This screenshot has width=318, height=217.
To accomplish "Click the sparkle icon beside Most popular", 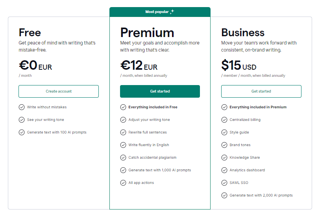I will [172, 11].
